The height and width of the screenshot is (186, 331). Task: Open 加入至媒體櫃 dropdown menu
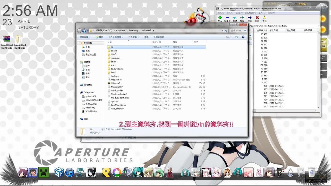(x=116, y=37)
